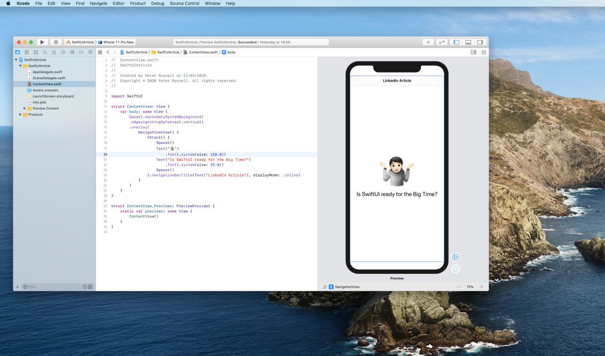This screenshot has width=605, height=356.
Task: Open the Source Control menu
Action: [184, 3]
